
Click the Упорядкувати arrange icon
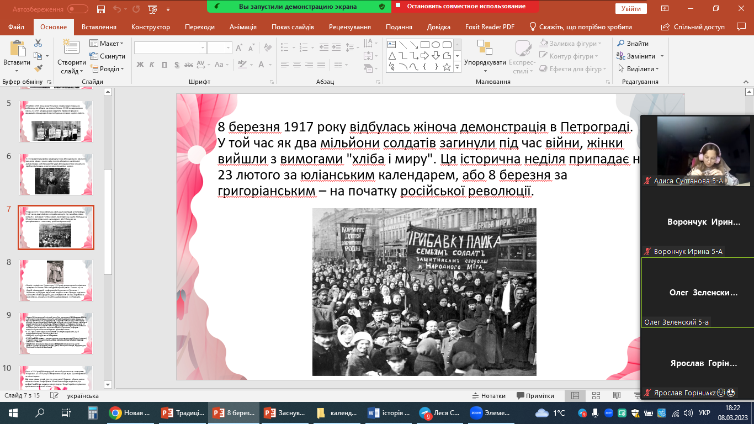pos(485,47)
